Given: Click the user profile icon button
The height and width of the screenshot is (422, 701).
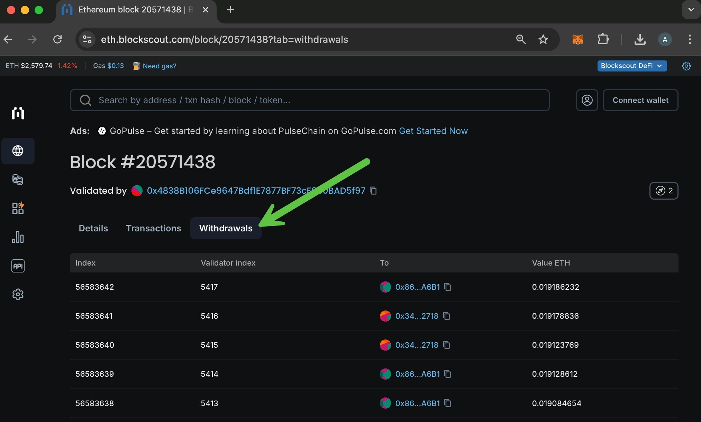Looking at the screenshot, I should pyautogui.click(x=587, y=100).
